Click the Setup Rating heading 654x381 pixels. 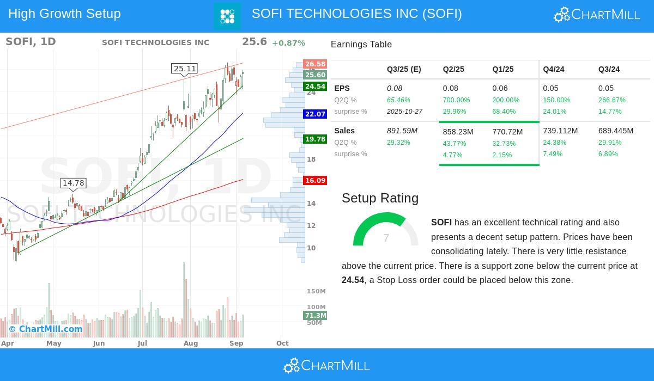pyautogui.click(x=380, y=198)
